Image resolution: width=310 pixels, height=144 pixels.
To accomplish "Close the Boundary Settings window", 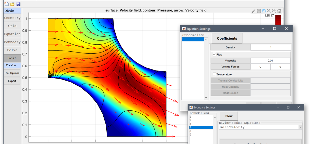I will coord(299,107).
